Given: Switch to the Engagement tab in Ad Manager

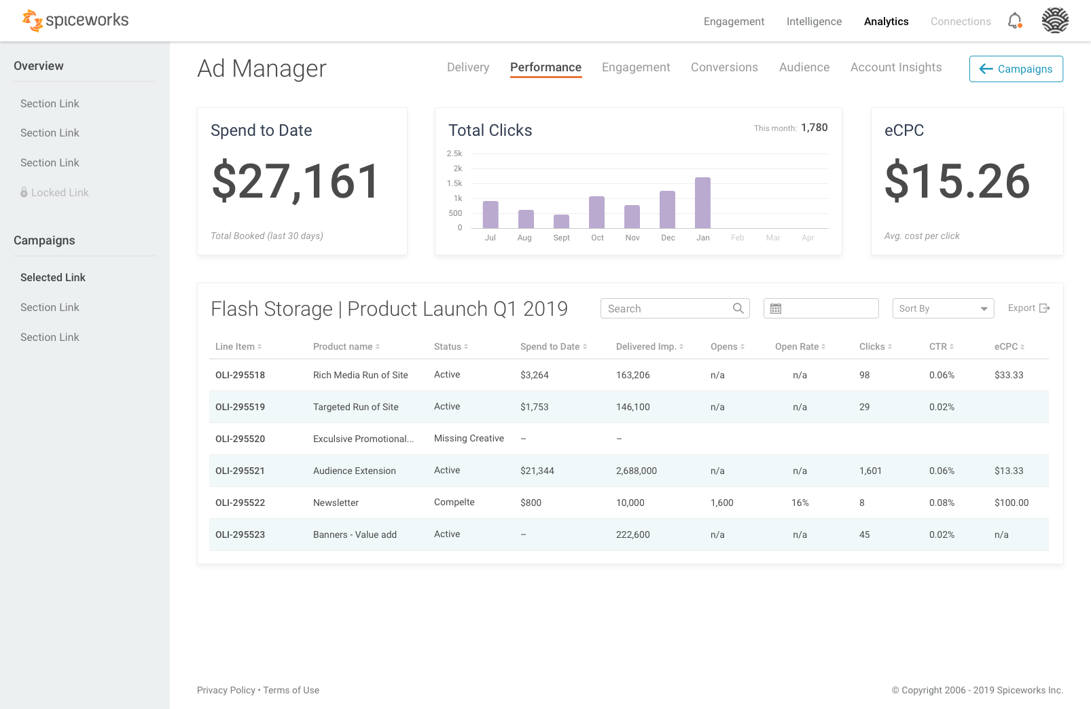Looking at the screenshot, I should 636,67.
